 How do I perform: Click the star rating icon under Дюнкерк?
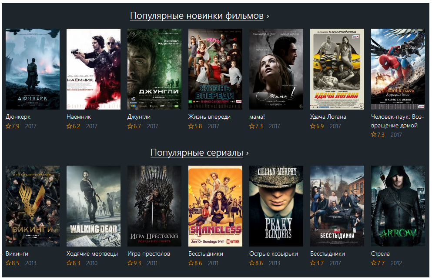(x=8, y=126)
